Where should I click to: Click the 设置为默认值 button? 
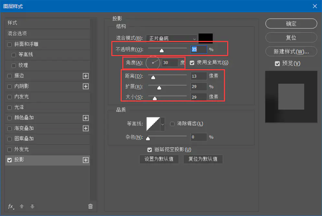pyautogui.click(x=159, y=159)
